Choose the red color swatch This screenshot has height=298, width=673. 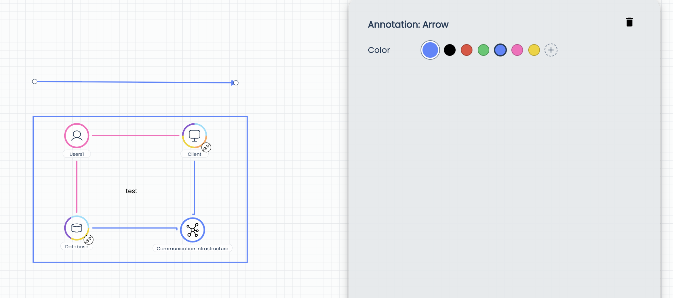click(467, 50)
